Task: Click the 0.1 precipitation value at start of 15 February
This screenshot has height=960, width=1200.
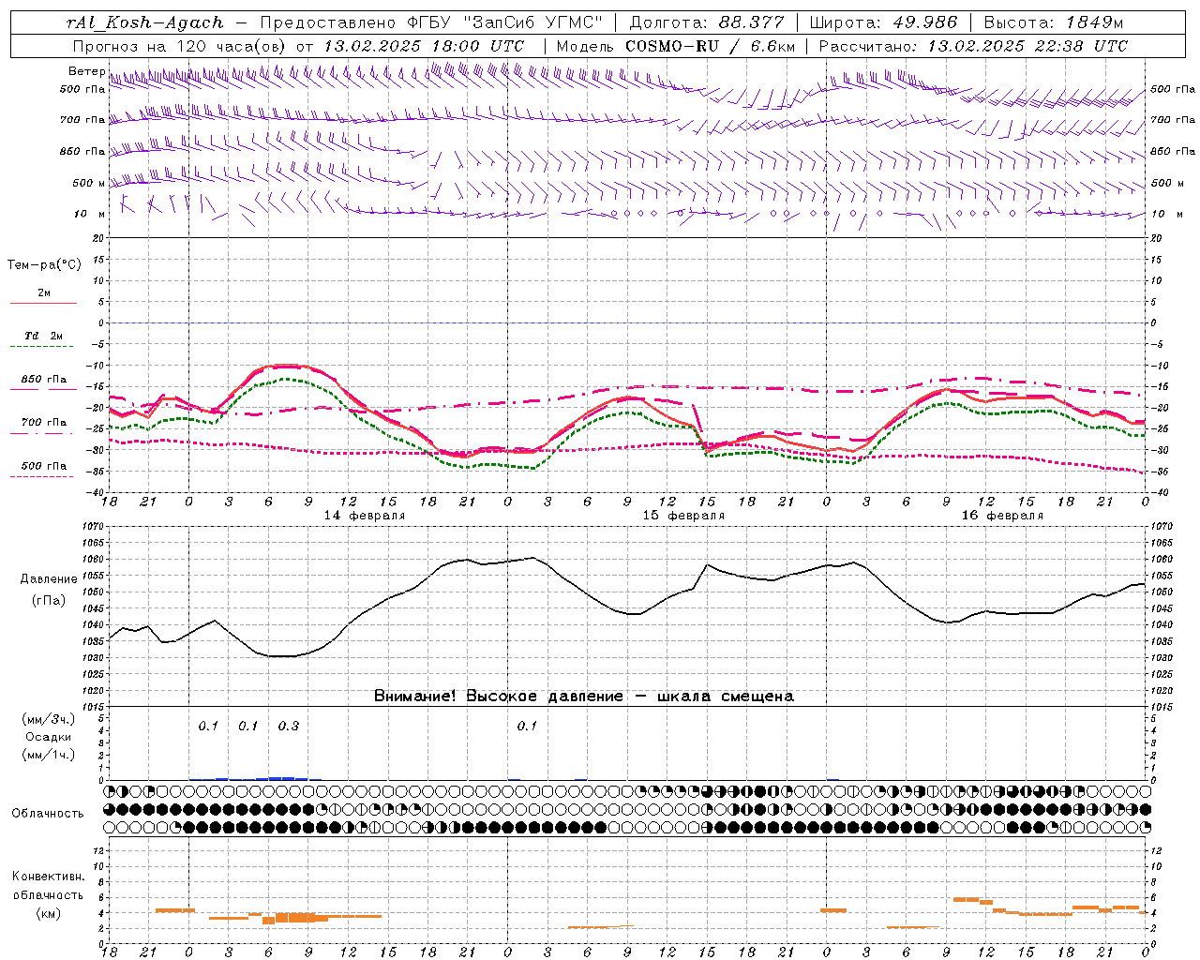Action: pos(527,726)
